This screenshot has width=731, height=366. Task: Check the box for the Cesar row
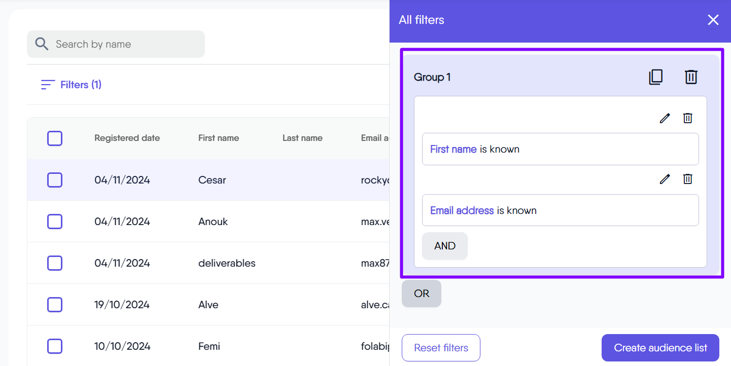pos(55,180)
